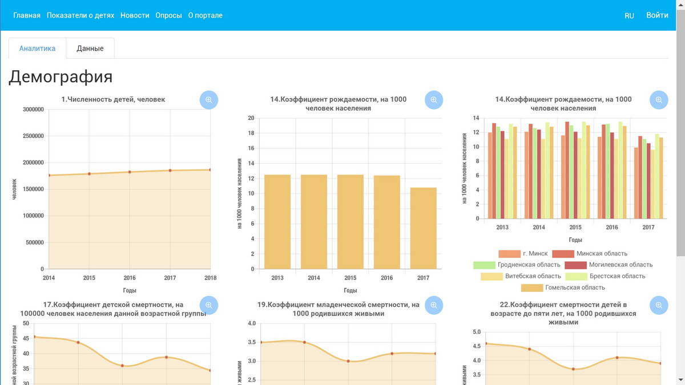Image resolution: width=685 pixels, height=385 pixels.
Task: Toggle the г. Минск legend series
Action: pyautogui.click(x=523, y=254)
